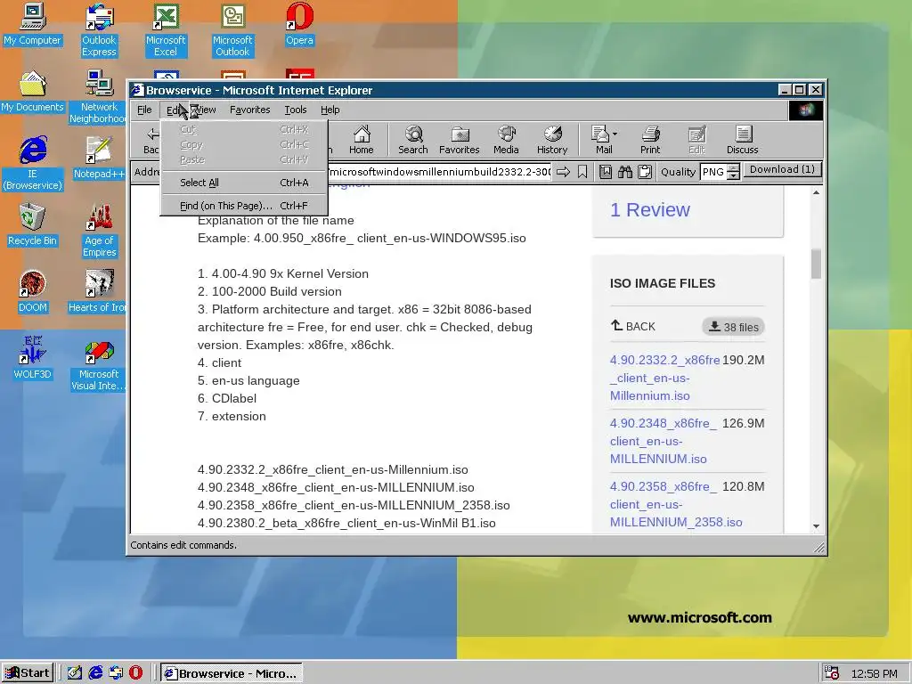
Task: Click the system tray scheduler icon
Action: pyautogui.click(x=832, y=673)
